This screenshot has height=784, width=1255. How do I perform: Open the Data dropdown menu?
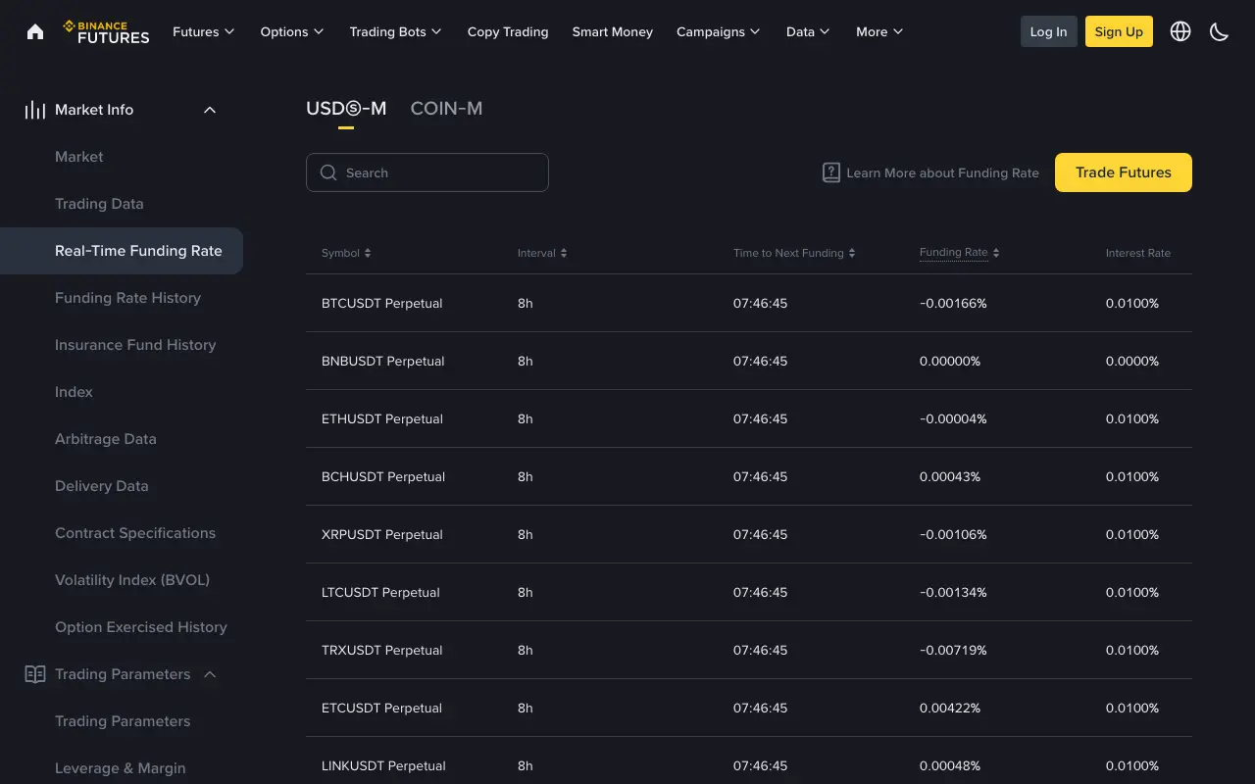[x=809, y=31]
